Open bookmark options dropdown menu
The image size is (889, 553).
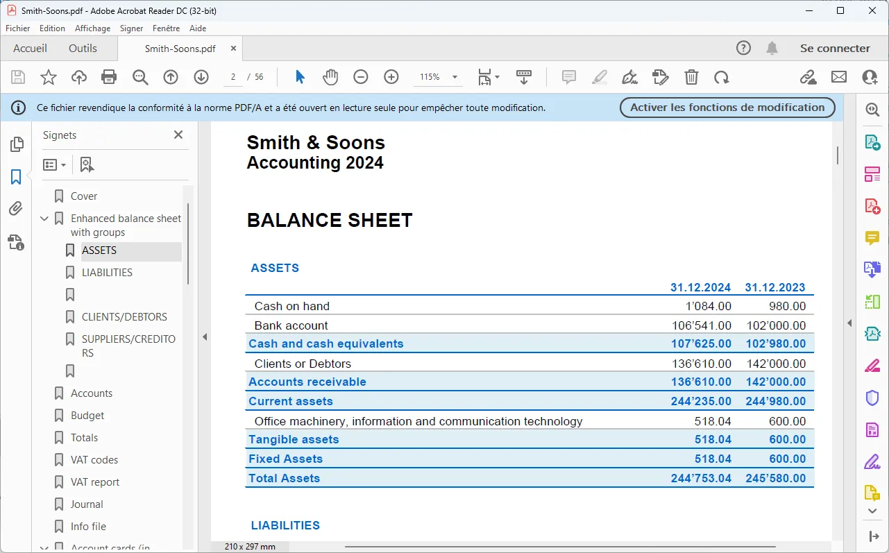[55, 165]
